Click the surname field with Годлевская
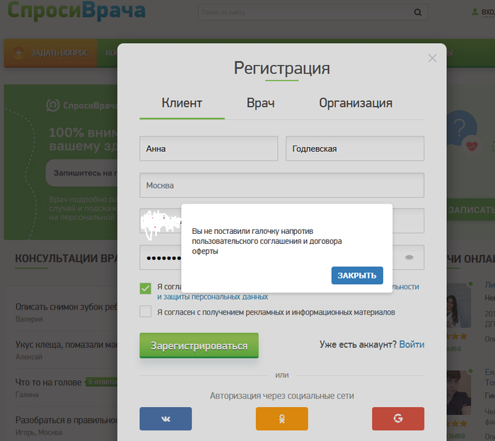 point(355,148)
